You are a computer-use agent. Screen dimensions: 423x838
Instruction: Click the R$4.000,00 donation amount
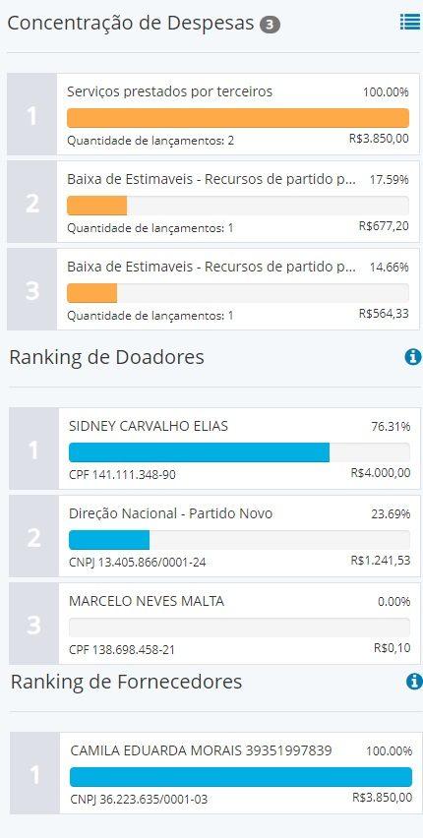[381, 472]
